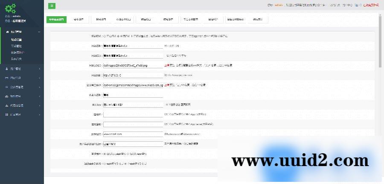Open the active green settings tab

tap(56, 19)
